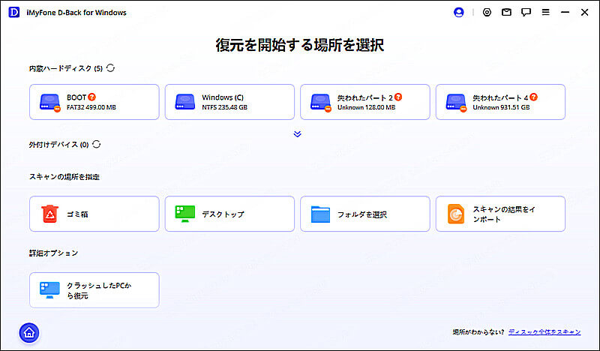Open settings via the target-shaped icon

pyautogui.click(x=487, y=13)
